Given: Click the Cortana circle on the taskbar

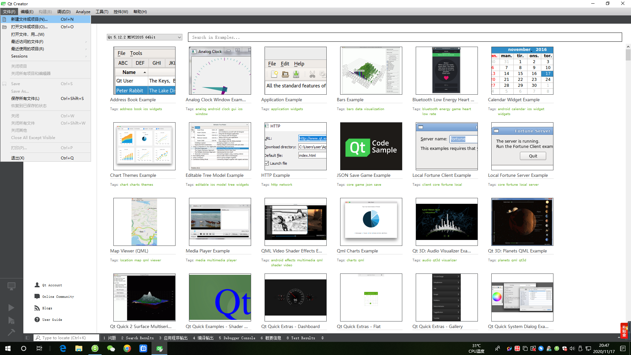Looking at the screenshot, I should point(24,348).
